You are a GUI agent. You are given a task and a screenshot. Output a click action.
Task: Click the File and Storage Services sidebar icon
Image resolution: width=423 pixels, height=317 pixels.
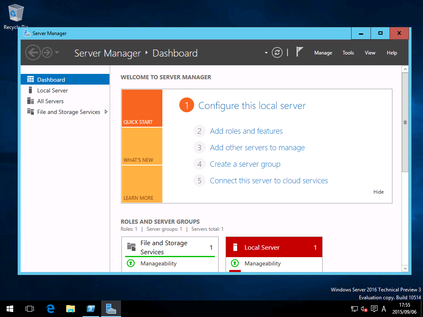point(31,111)
